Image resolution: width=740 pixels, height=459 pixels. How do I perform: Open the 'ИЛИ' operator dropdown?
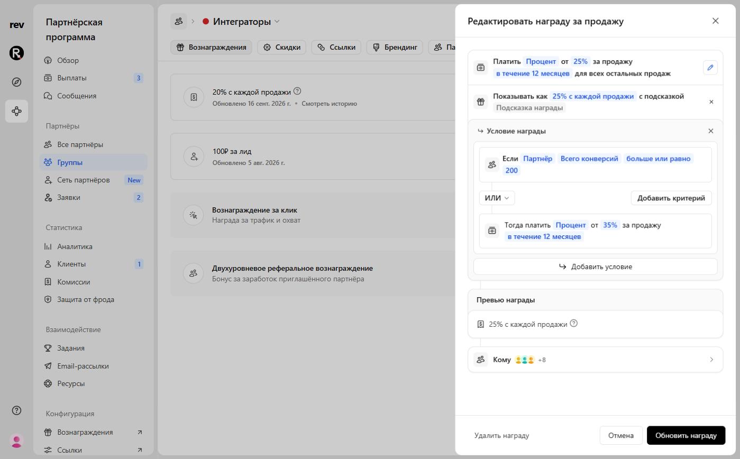click(x=497, y=198)
